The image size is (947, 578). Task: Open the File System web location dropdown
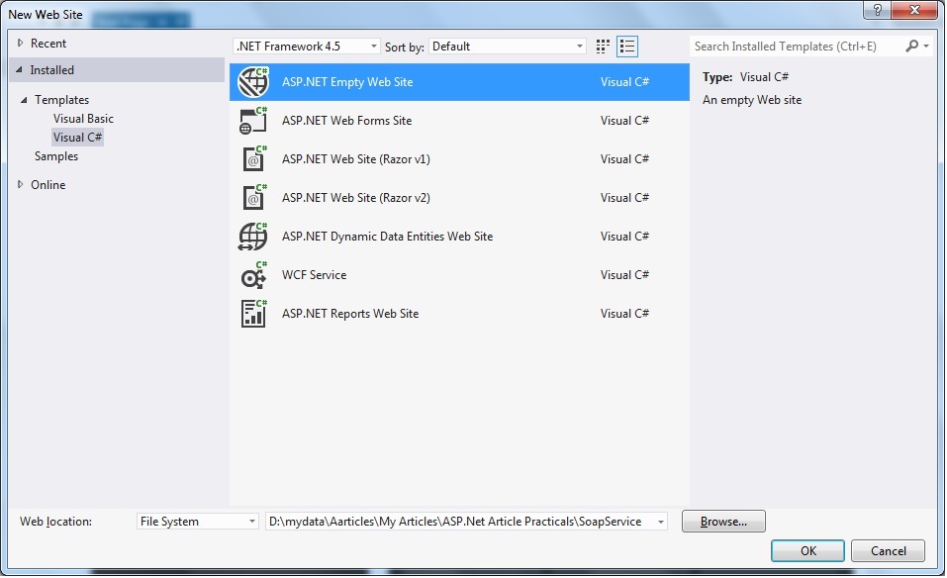pos(197,522)
